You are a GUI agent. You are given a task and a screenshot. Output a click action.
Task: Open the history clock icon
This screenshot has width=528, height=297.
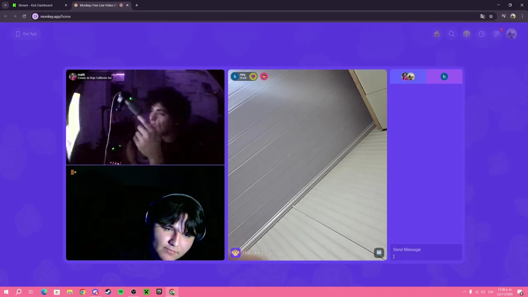click(x=481, y=34)
